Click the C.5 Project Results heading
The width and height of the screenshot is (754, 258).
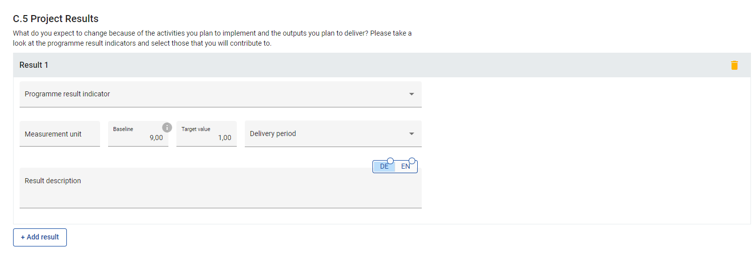[x=56, y=19]
